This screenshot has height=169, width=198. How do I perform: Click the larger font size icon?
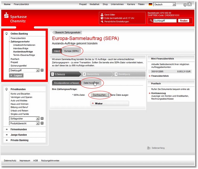coord(189,4)
